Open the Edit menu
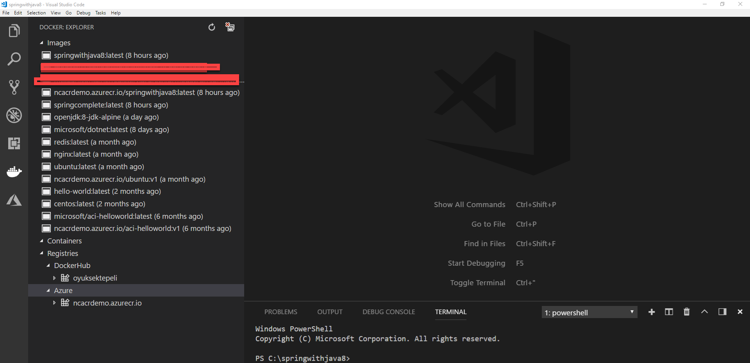Screen dimensions: 750x363 18,13
